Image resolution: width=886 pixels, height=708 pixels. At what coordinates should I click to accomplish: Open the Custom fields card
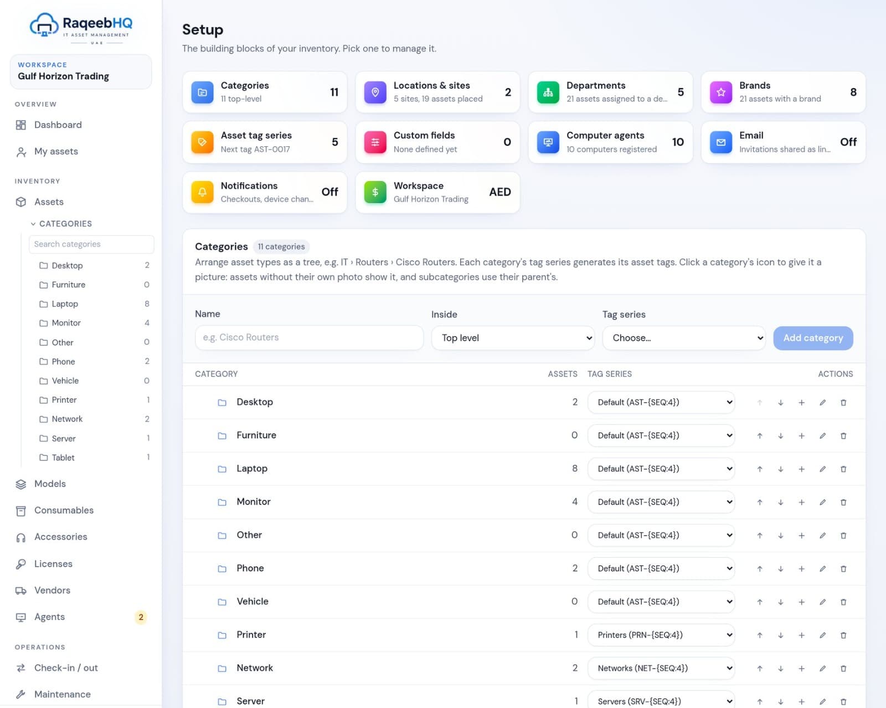pos(437,142)
